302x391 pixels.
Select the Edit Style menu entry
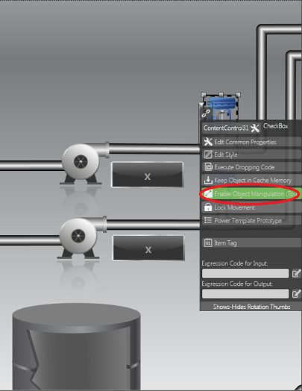(x=251, y=154)
